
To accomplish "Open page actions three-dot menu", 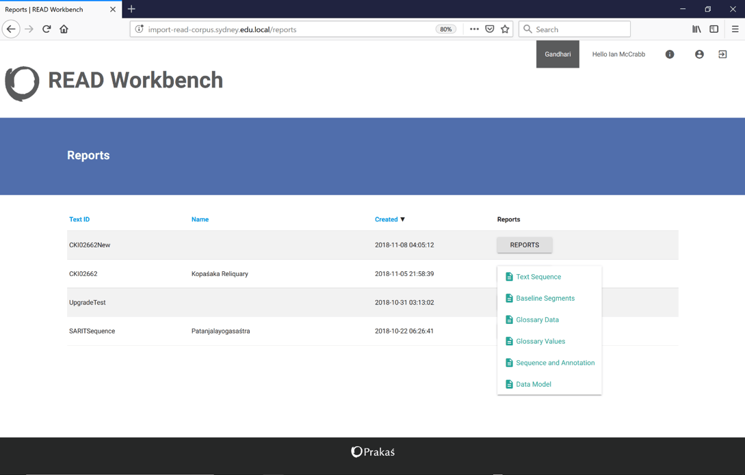I will click(x=474, y=29).
